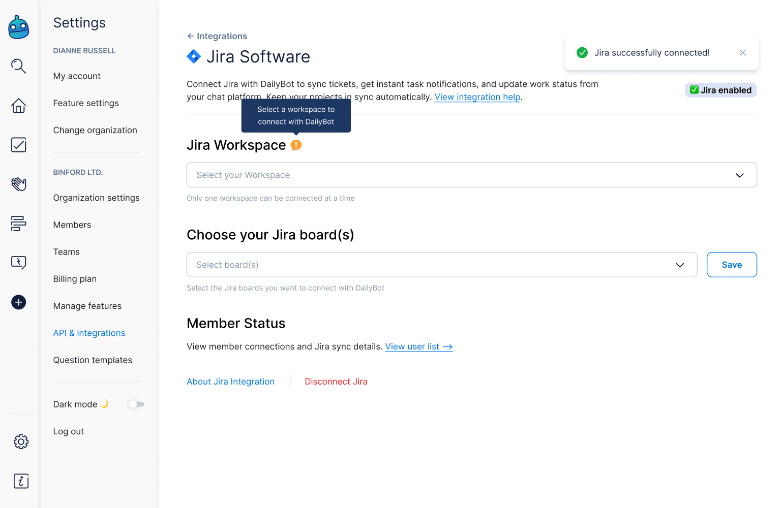784x508 pixels.
Task: Open search from the sidebar magnifier icon
Action: (19, 66)
